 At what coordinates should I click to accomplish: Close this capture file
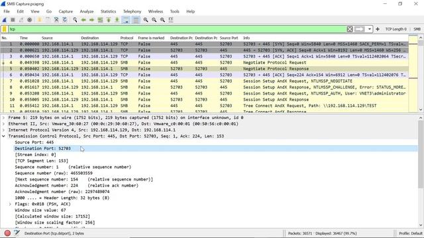[x=56, y=20]
